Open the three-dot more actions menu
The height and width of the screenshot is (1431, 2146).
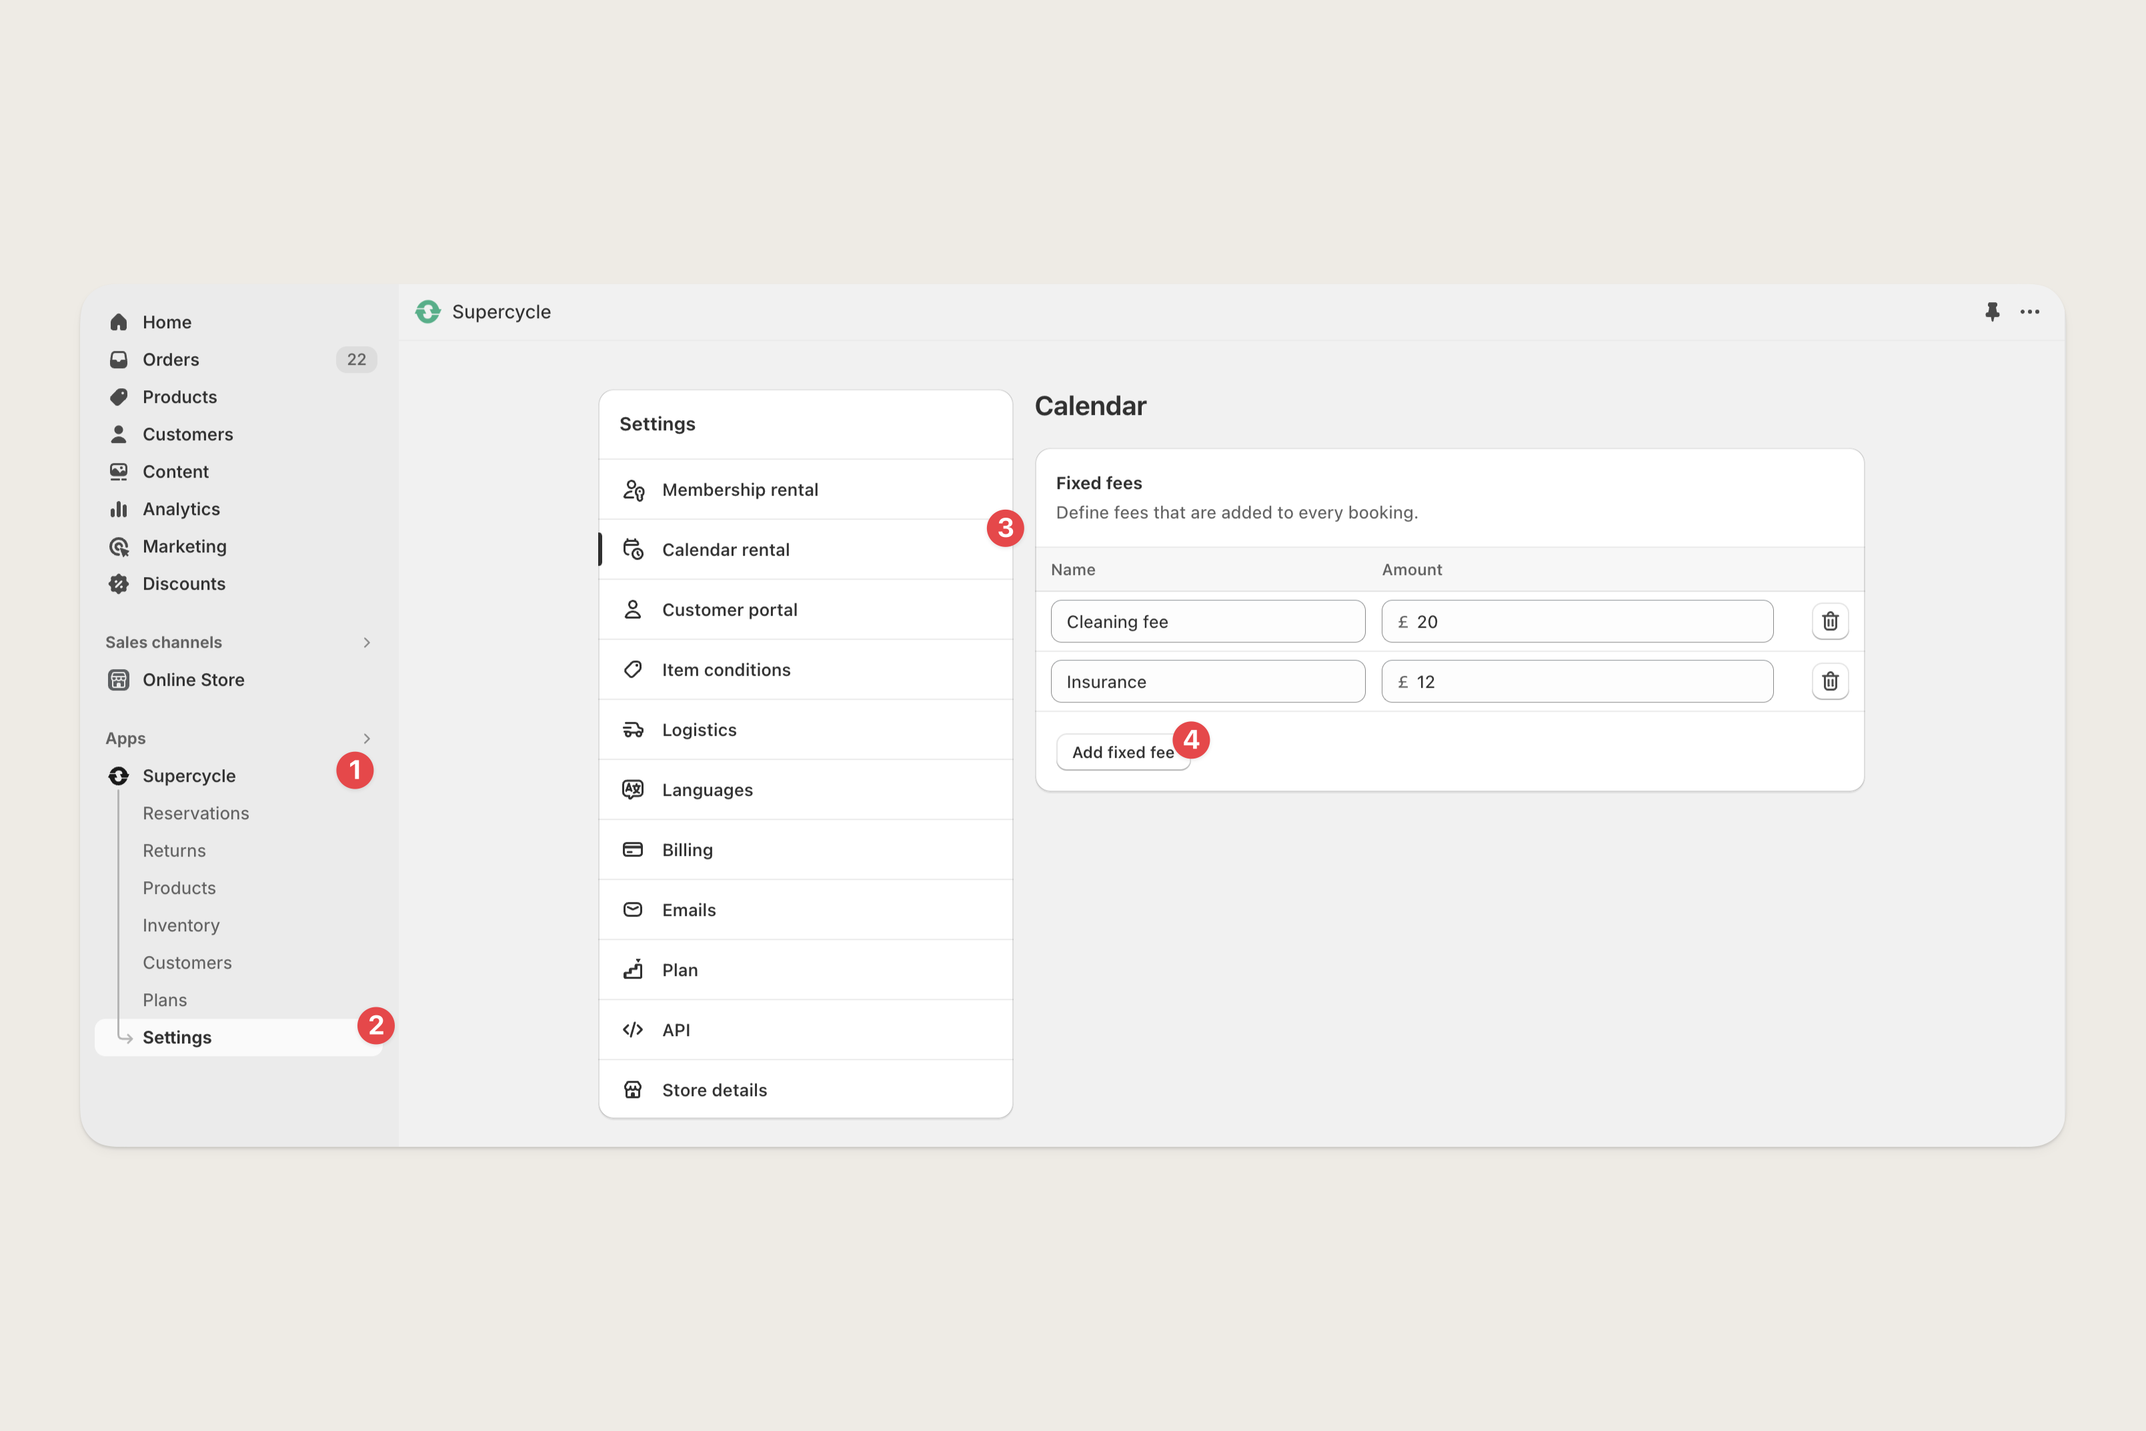pyautogui.click(x=2029, y=312)
